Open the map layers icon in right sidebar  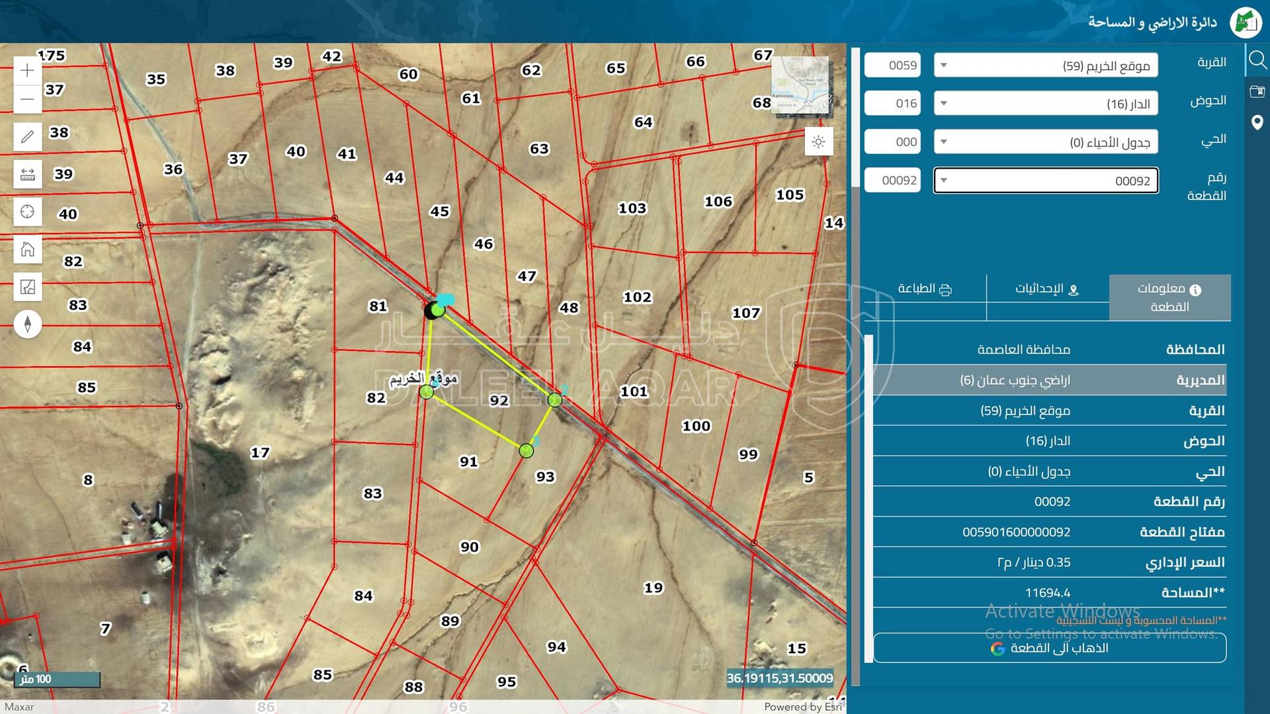tap(1257, 92)
